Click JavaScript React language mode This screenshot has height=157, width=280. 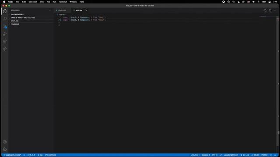[x=231, y=155]
